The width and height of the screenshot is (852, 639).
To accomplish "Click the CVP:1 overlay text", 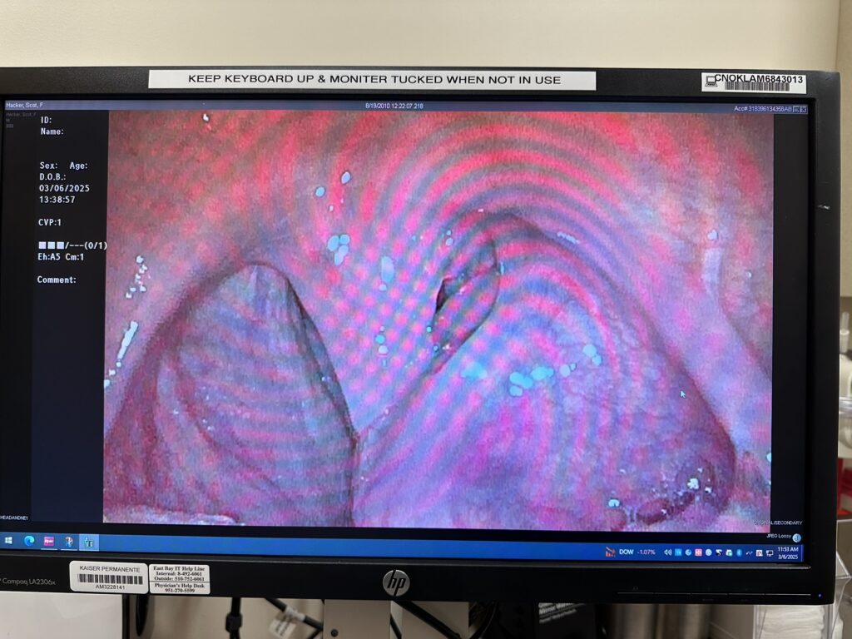I will 49,222.
